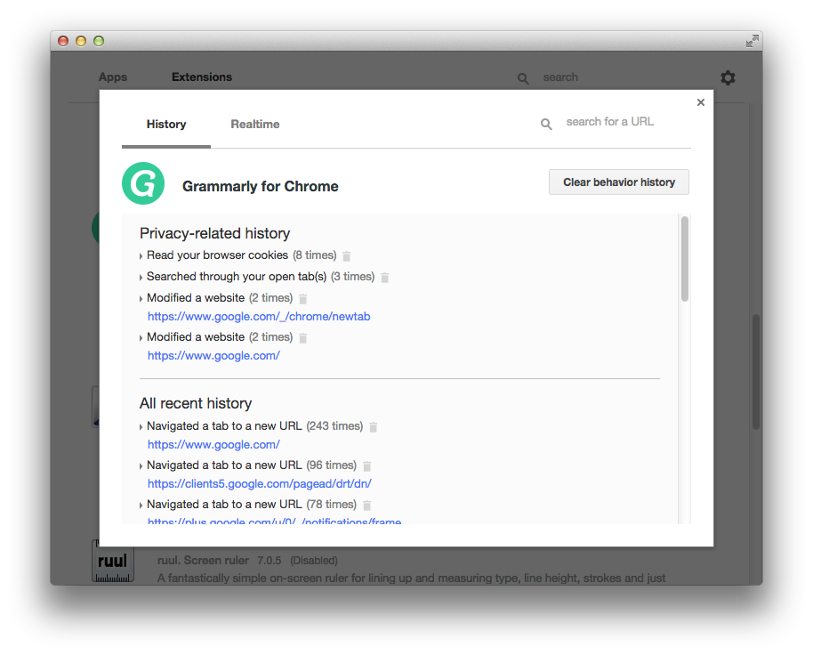Delete the 'Searched through your open tab(s)' entry
Image resolution: width=813 pixels, height=655 pixels.
tap(384, 278)
